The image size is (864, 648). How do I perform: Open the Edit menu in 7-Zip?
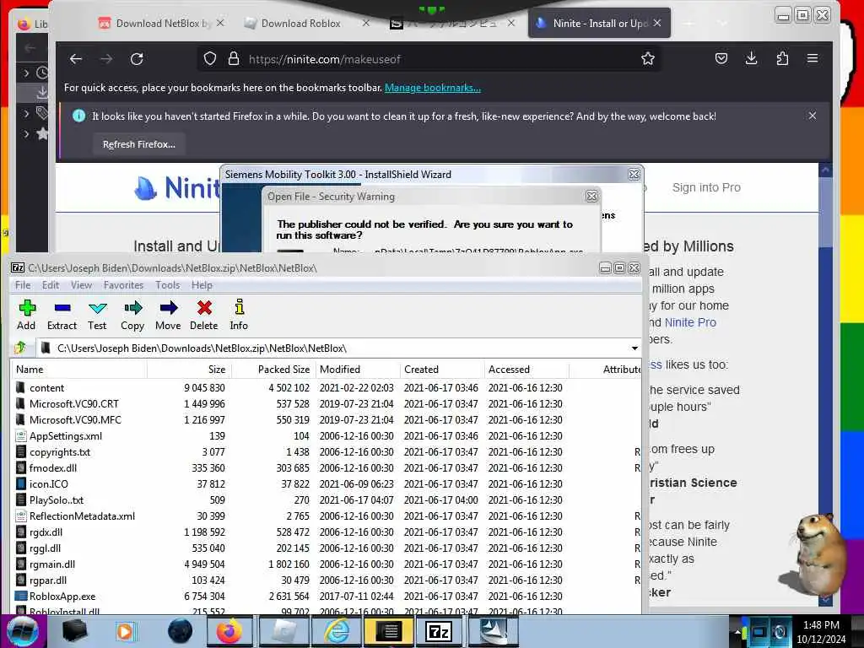pyautogui.click(x=50, y=285)
